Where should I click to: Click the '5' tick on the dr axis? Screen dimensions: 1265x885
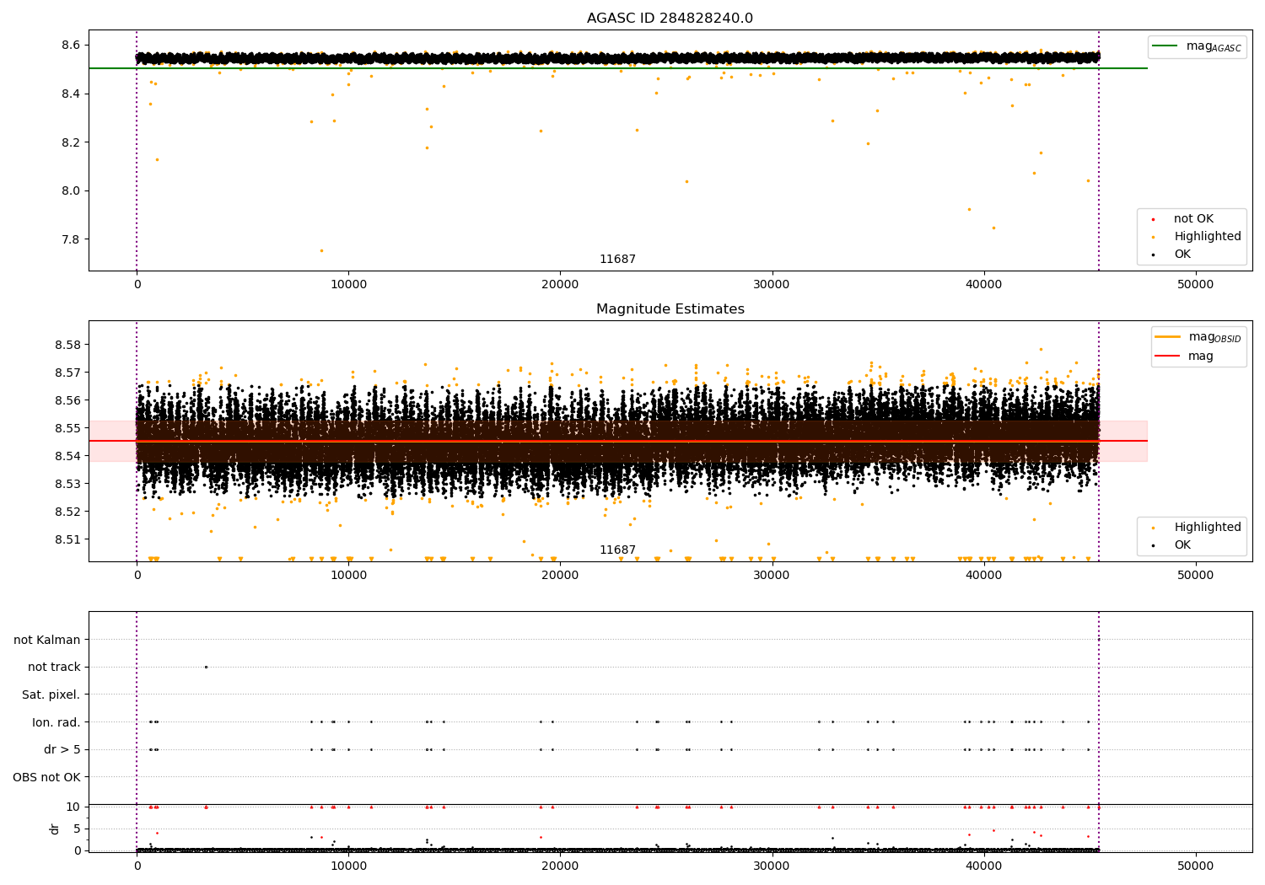click(x=77, y=829)
